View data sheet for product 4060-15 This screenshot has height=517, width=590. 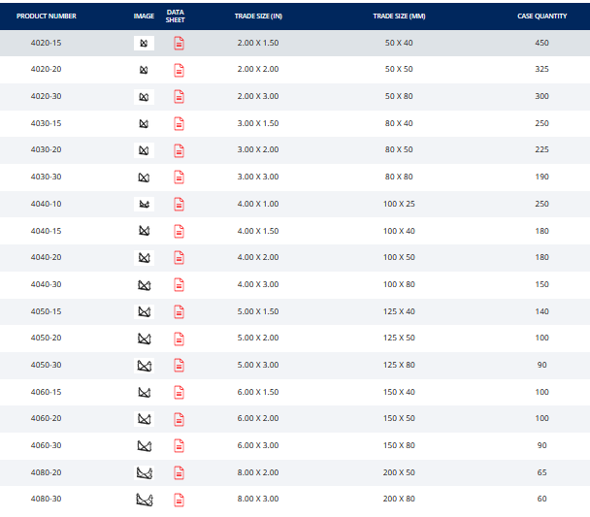pyautogui.click(x=179, y=392)
